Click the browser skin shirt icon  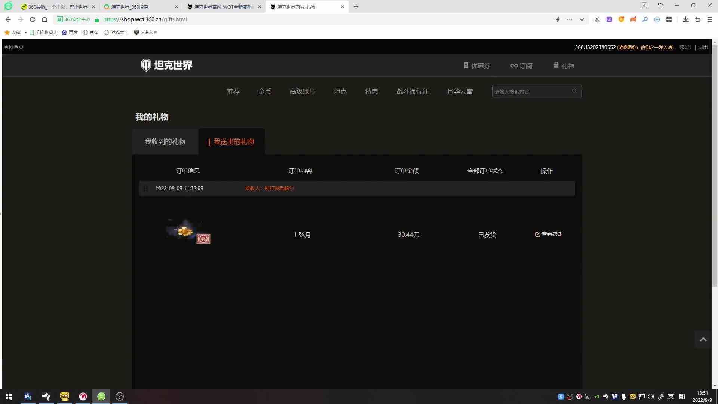click(x=661, y=6)
